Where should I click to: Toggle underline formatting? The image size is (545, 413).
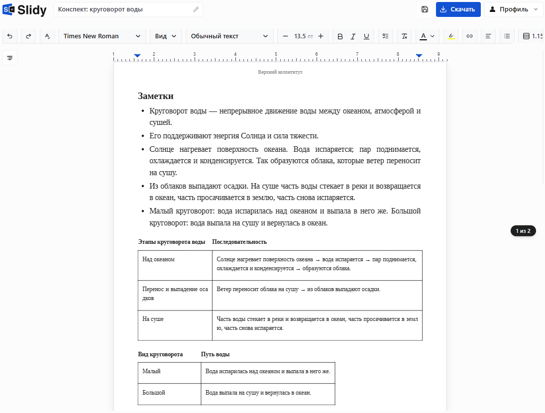pyautogui.click(x=366, y=36)
